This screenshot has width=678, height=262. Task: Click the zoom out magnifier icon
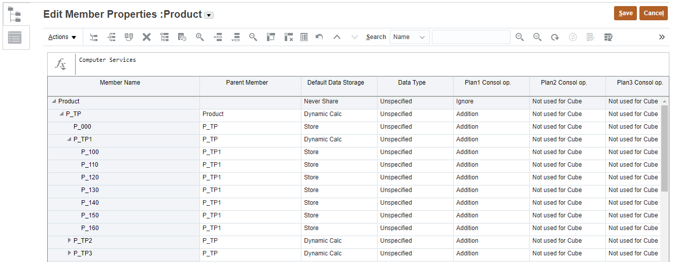coord(253,37)
